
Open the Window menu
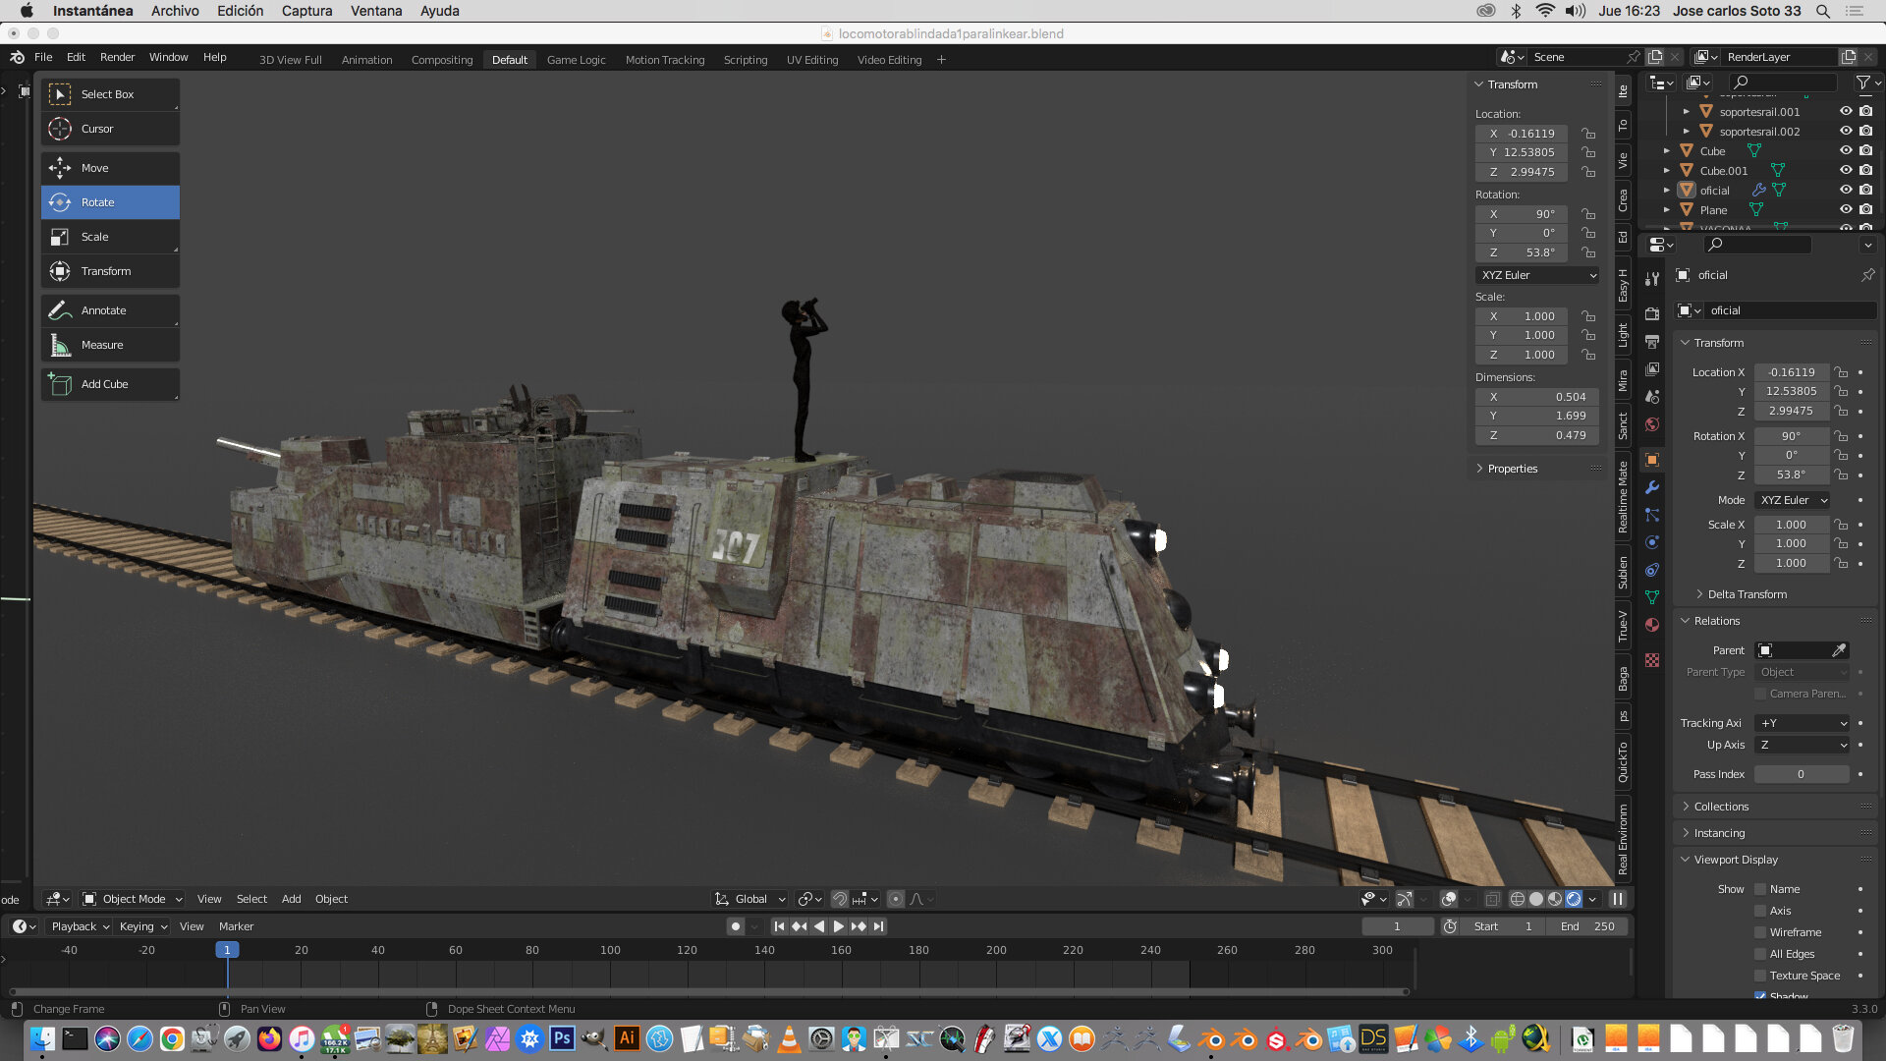tap(168, 57)
